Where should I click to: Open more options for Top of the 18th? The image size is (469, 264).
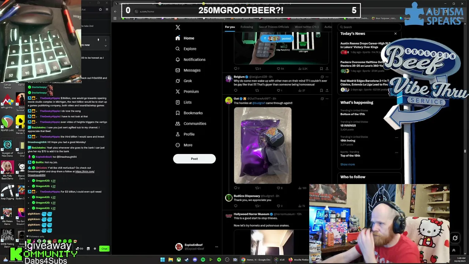[396, 153]
